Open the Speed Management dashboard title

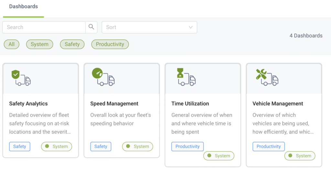(114, 103)
